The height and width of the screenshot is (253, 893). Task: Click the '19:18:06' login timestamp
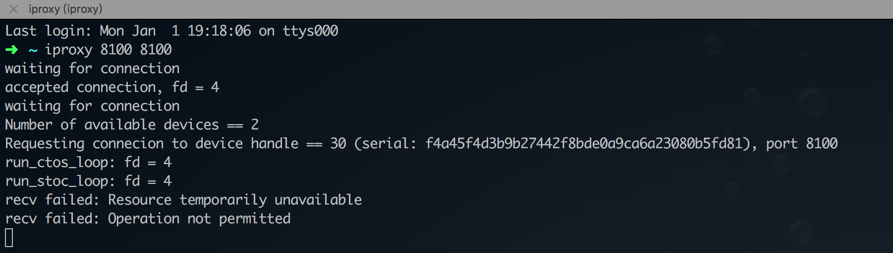tap(219, 31)
